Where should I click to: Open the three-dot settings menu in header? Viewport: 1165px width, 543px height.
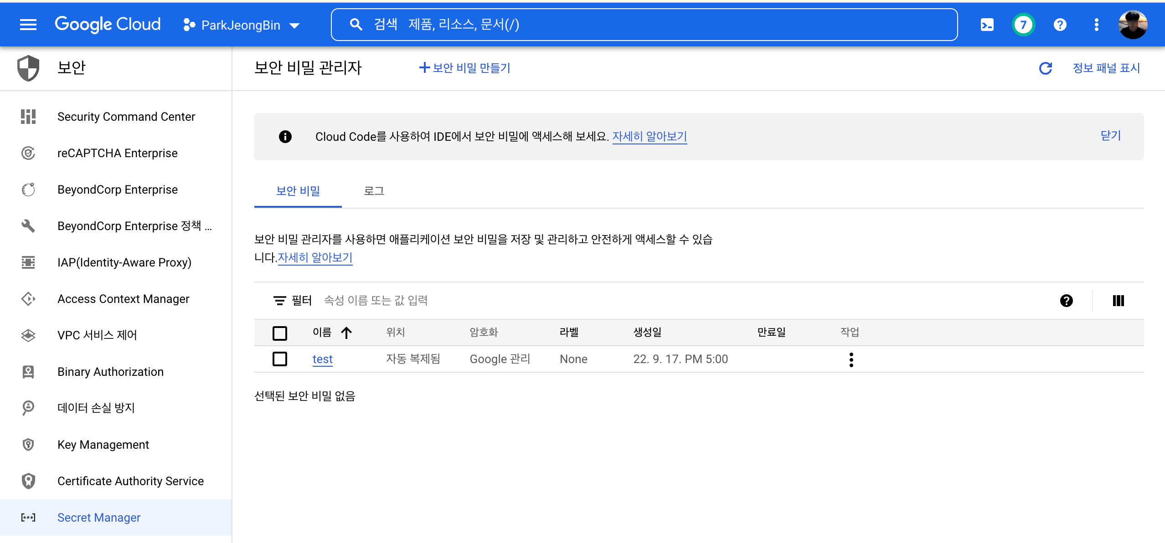(x=1096, y=25)
